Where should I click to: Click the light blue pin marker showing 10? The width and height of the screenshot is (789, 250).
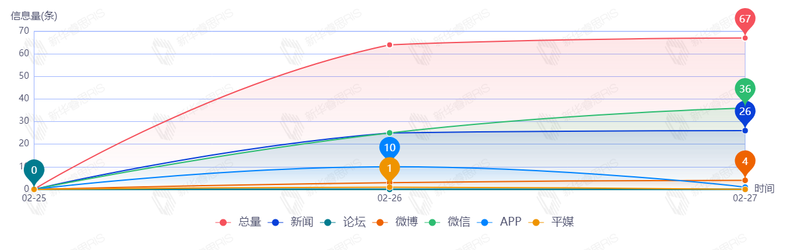(x=389, y=147)
